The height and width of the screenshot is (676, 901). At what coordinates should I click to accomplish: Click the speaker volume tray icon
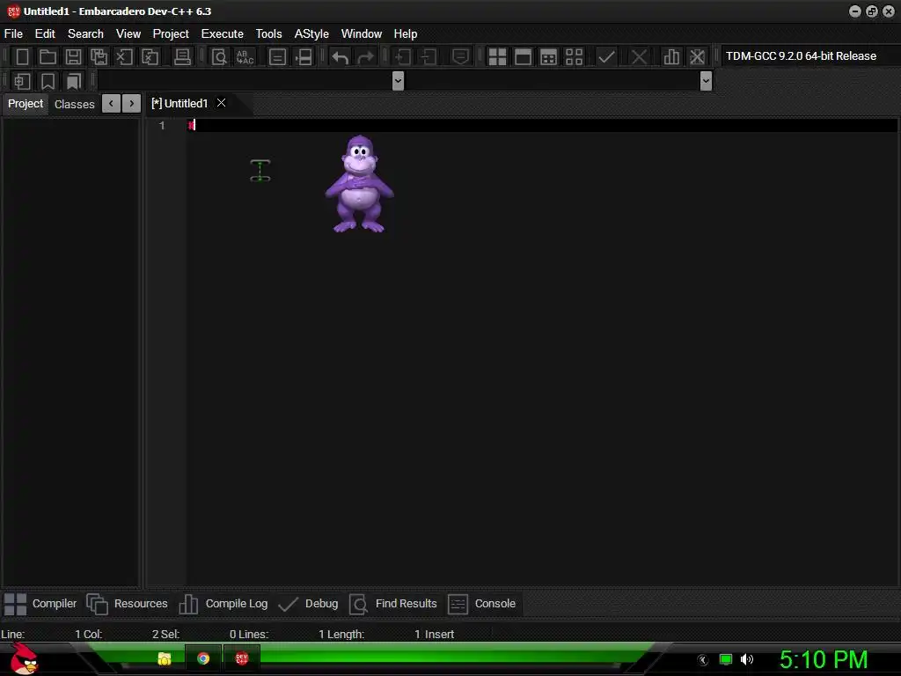747,659
